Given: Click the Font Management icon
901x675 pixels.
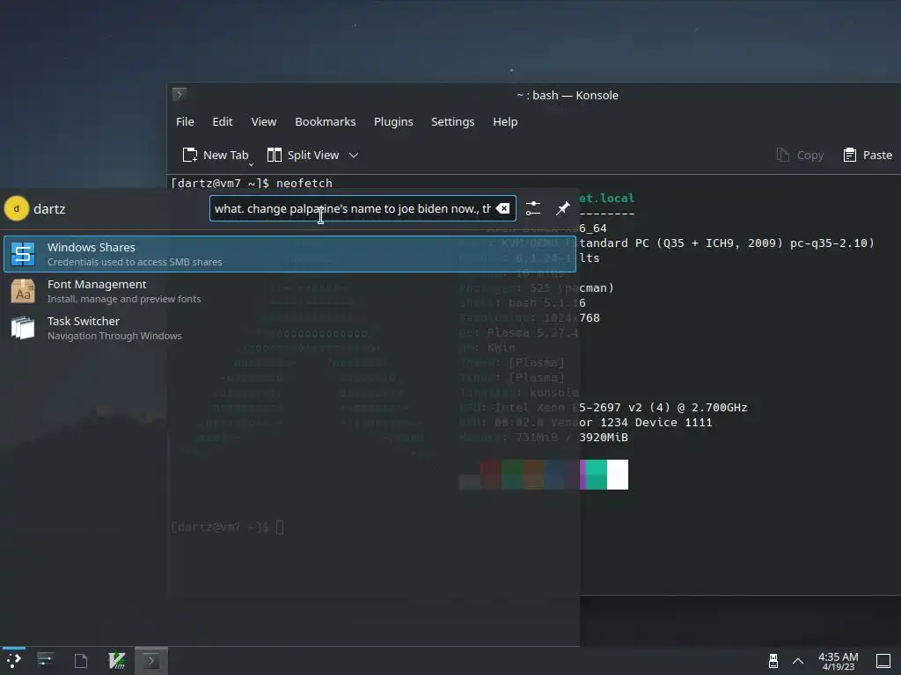Looking at the screenshot, I should [23, 291].
